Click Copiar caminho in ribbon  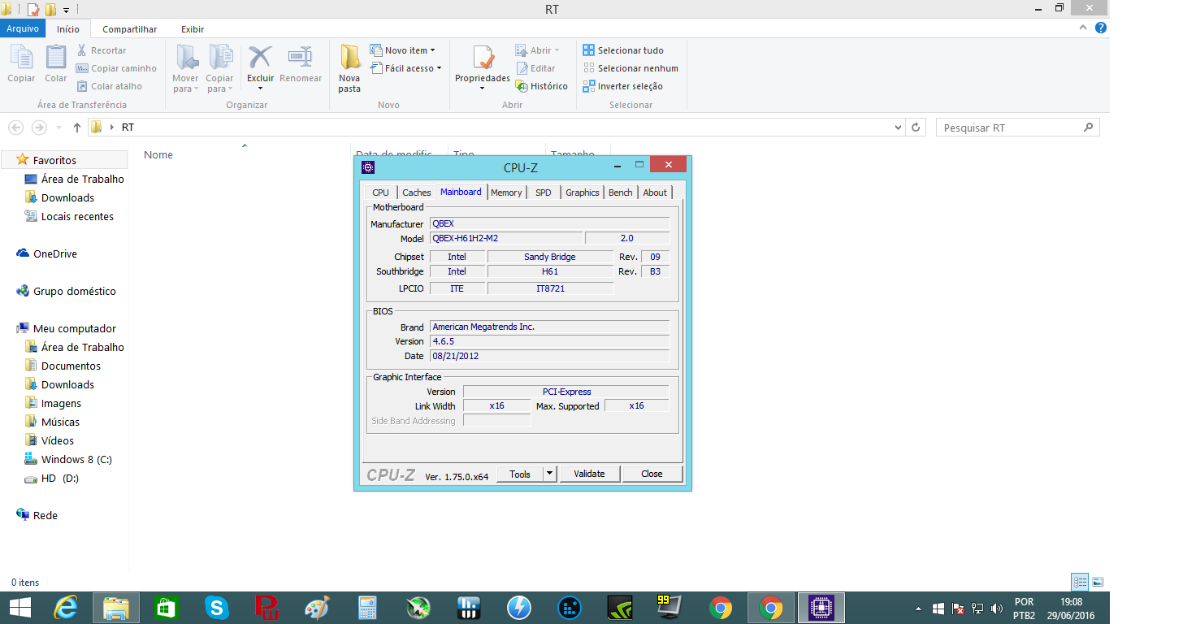tap(116, 68)
